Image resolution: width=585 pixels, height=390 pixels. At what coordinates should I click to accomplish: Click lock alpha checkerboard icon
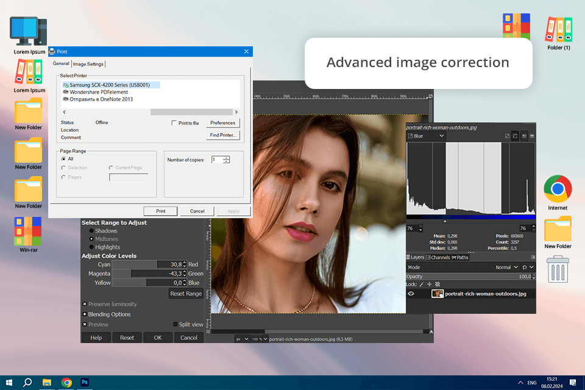(x=438, y=285)
